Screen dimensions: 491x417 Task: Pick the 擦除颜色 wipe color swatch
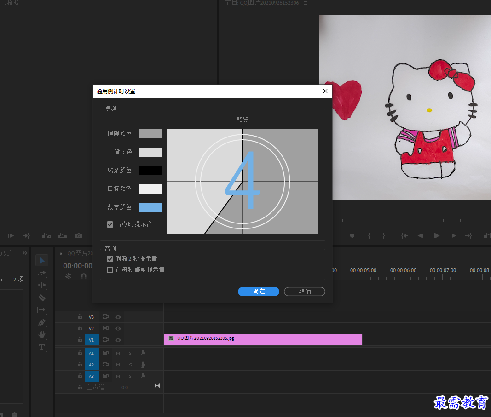click(150, 134)
